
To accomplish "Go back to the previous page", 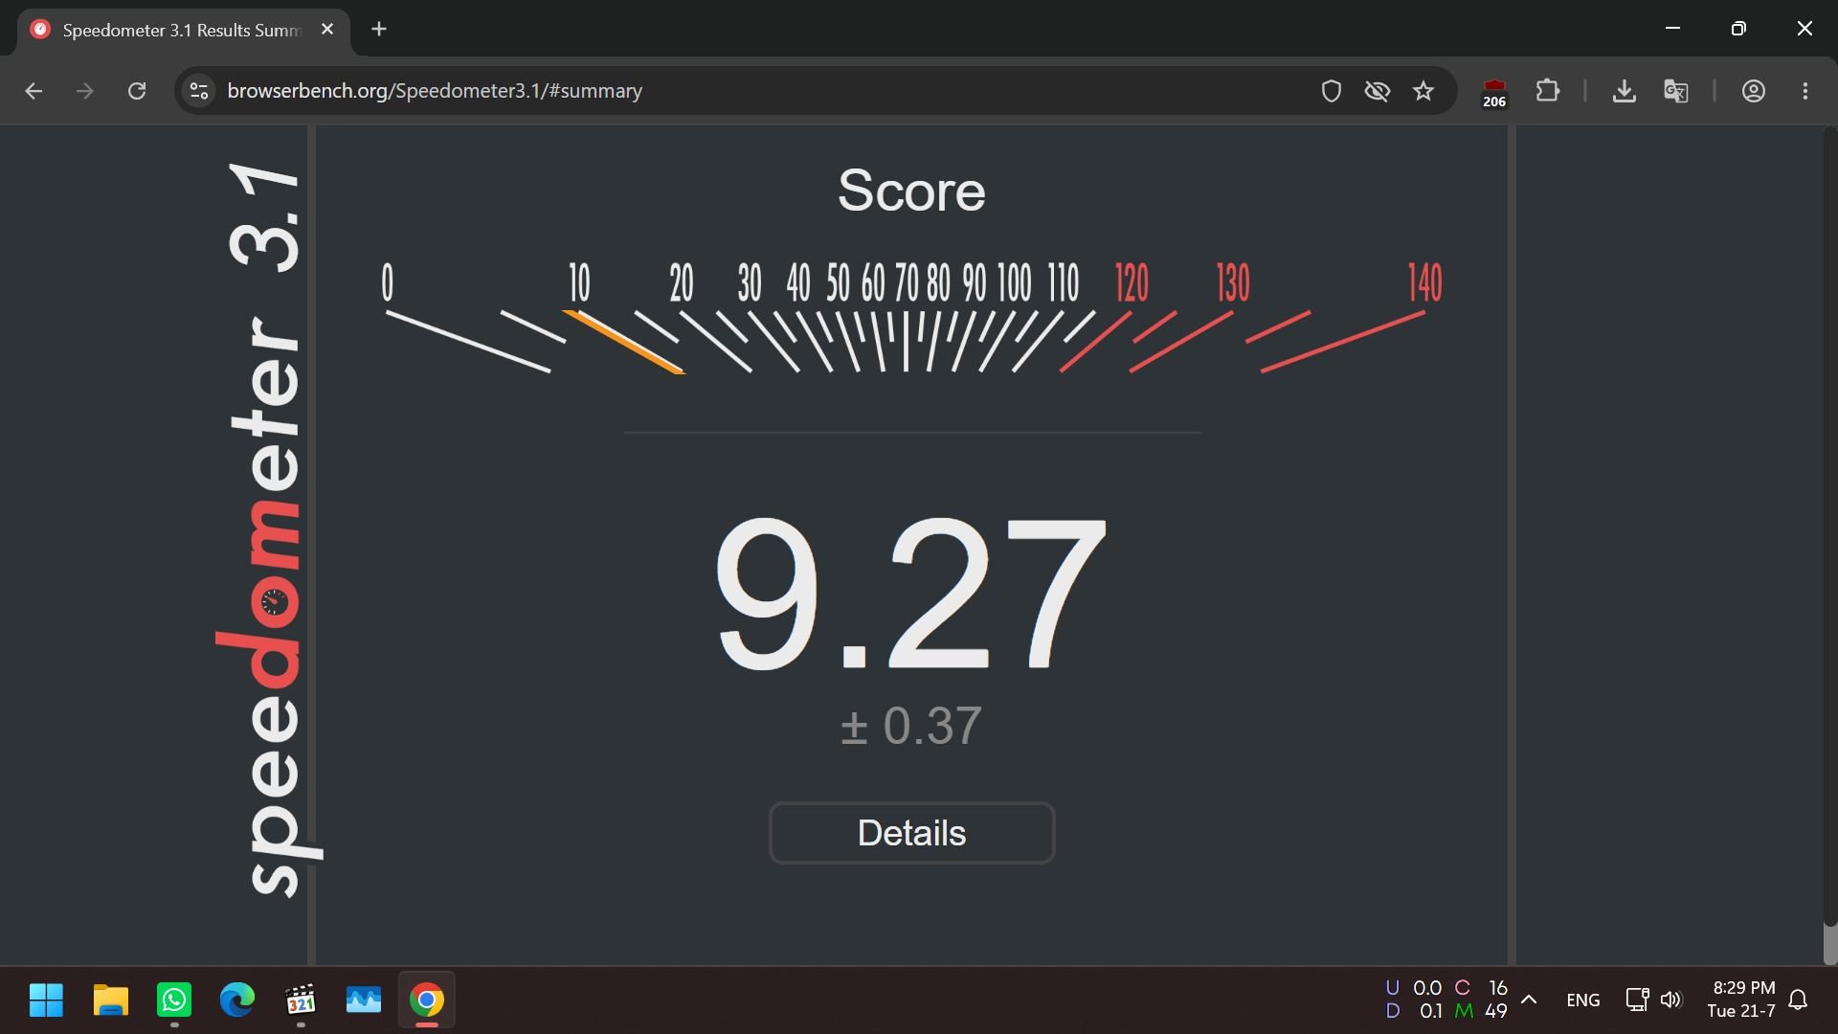I will [34, 91].
